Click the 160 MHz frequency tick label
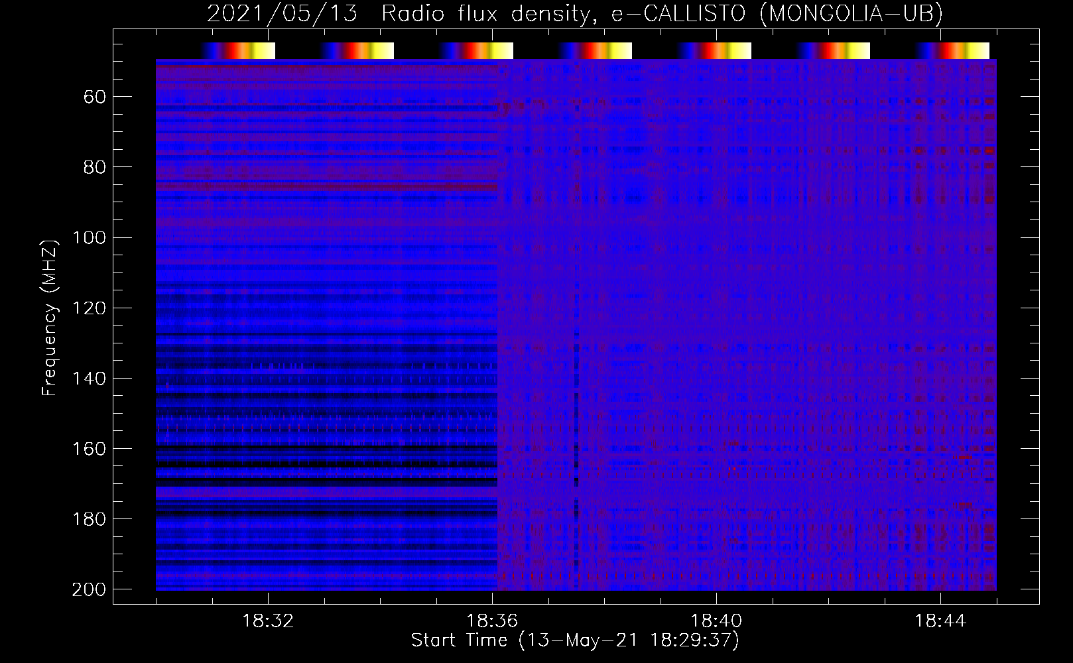1073x663 pixels. coord(89,449)
